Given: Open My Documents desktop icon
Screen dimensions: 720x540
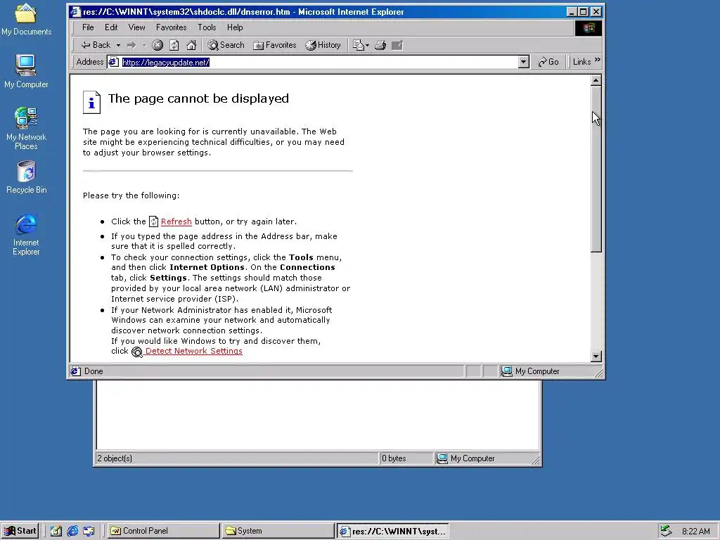Looking at the screenshot, I should tap(26, 19).
